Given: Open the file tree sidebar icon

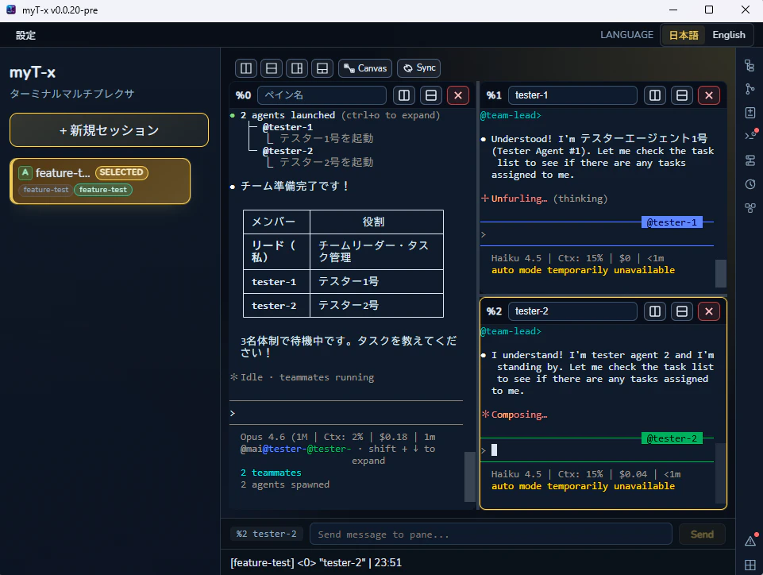Looking at the screenshot, I should pyautogui.click(x=750, y=65).
